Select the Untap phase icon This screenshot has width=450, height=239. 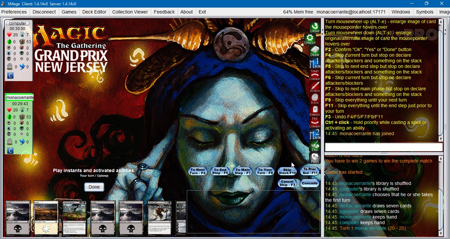315,27
